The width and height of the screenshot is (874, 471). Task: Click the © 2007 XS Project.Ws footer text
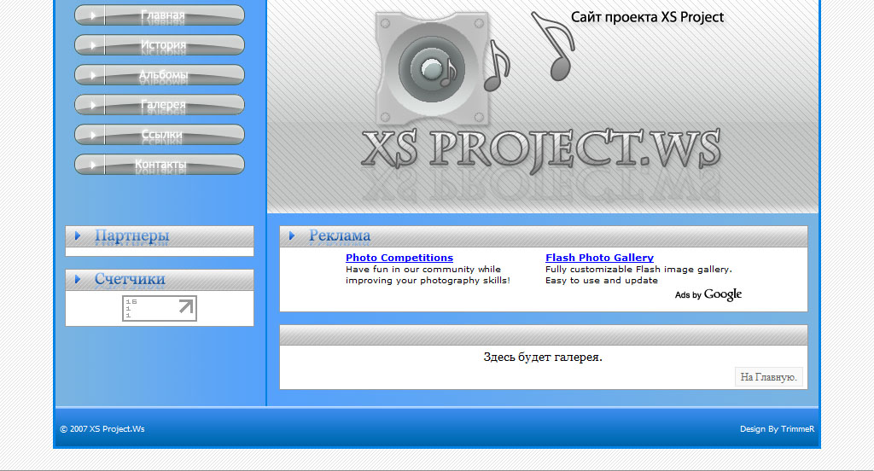102,428
